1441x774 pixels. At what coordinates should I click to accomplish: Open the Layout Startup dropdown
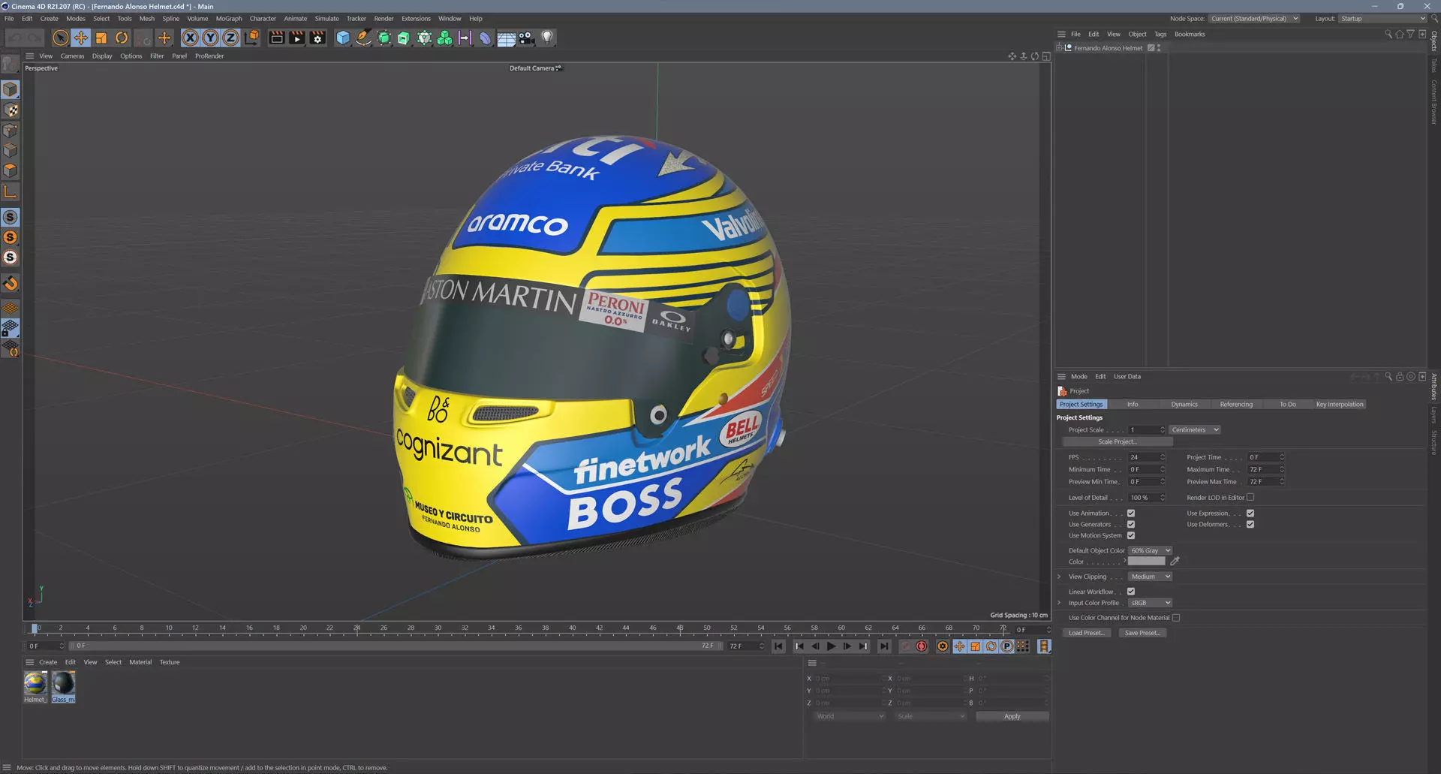coord(1383,19)
